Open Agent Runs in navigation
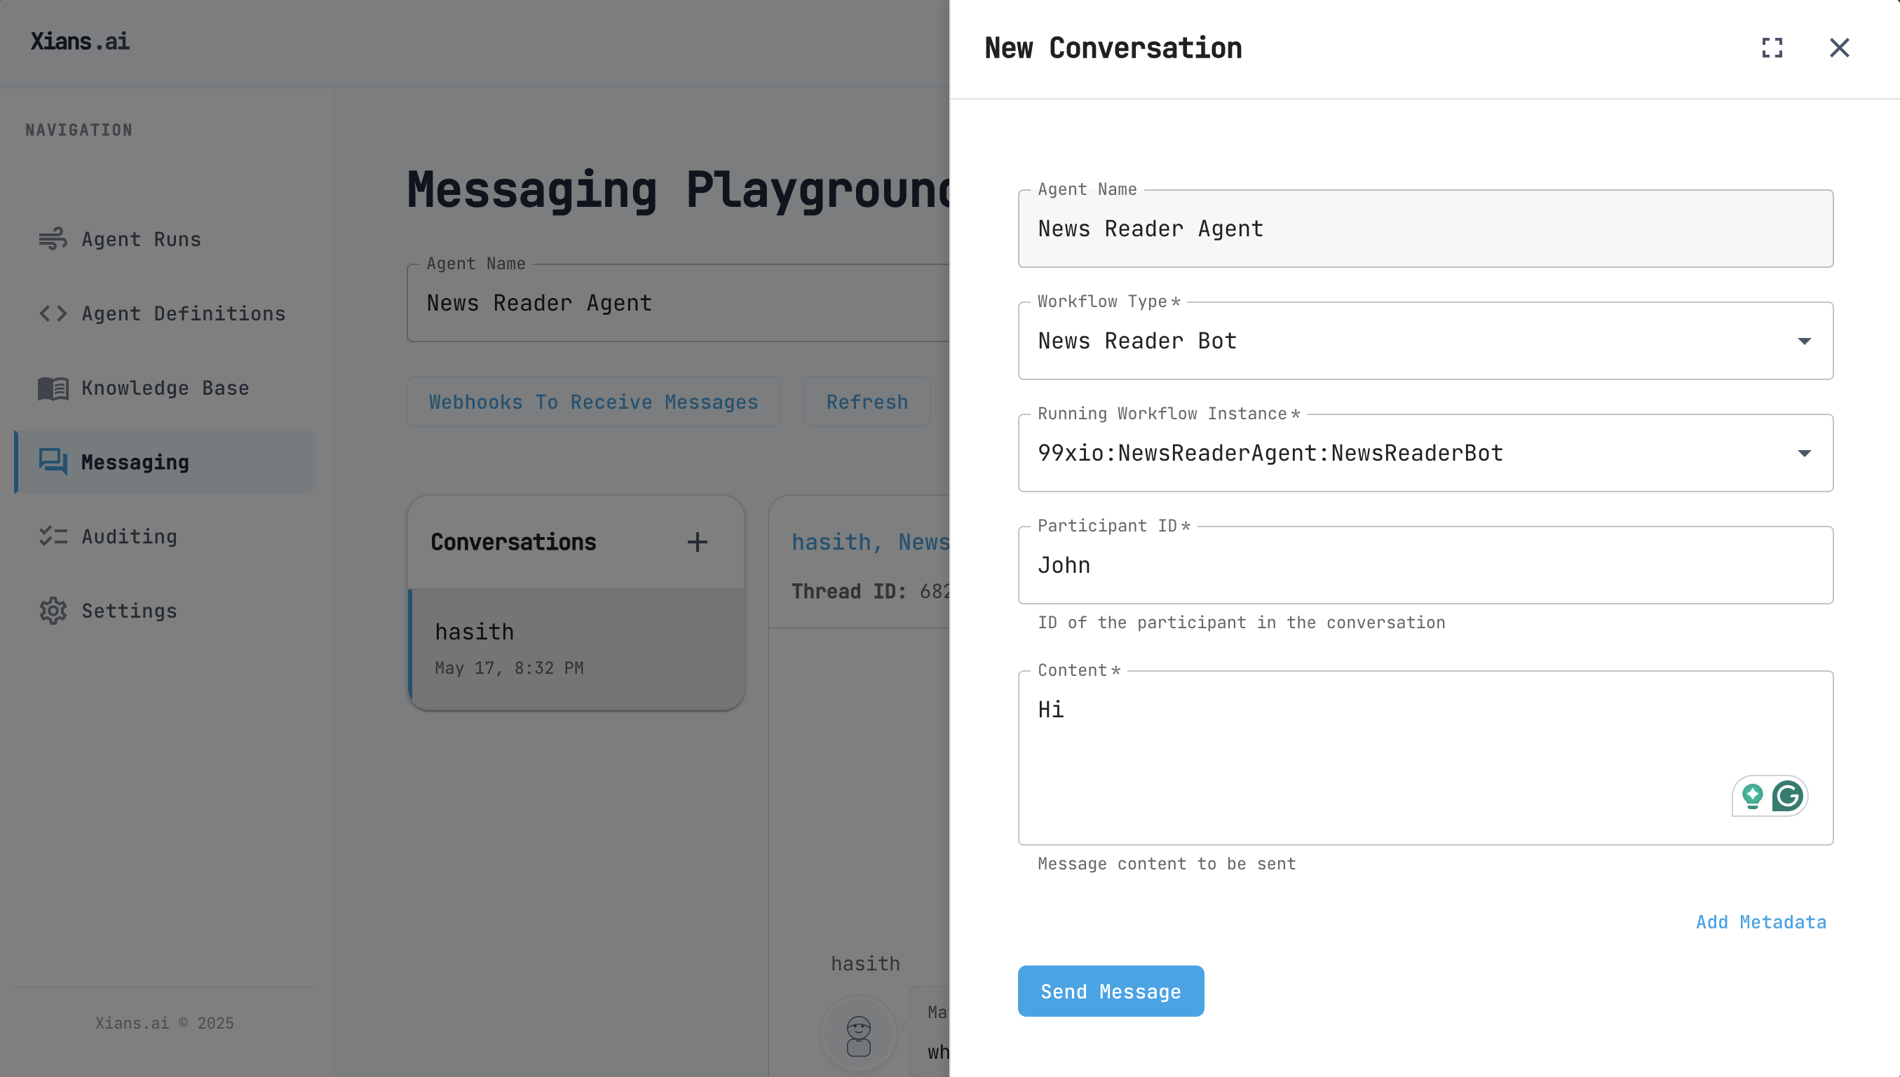This screenshot has width=1900, height=1077. coord(165,240)
